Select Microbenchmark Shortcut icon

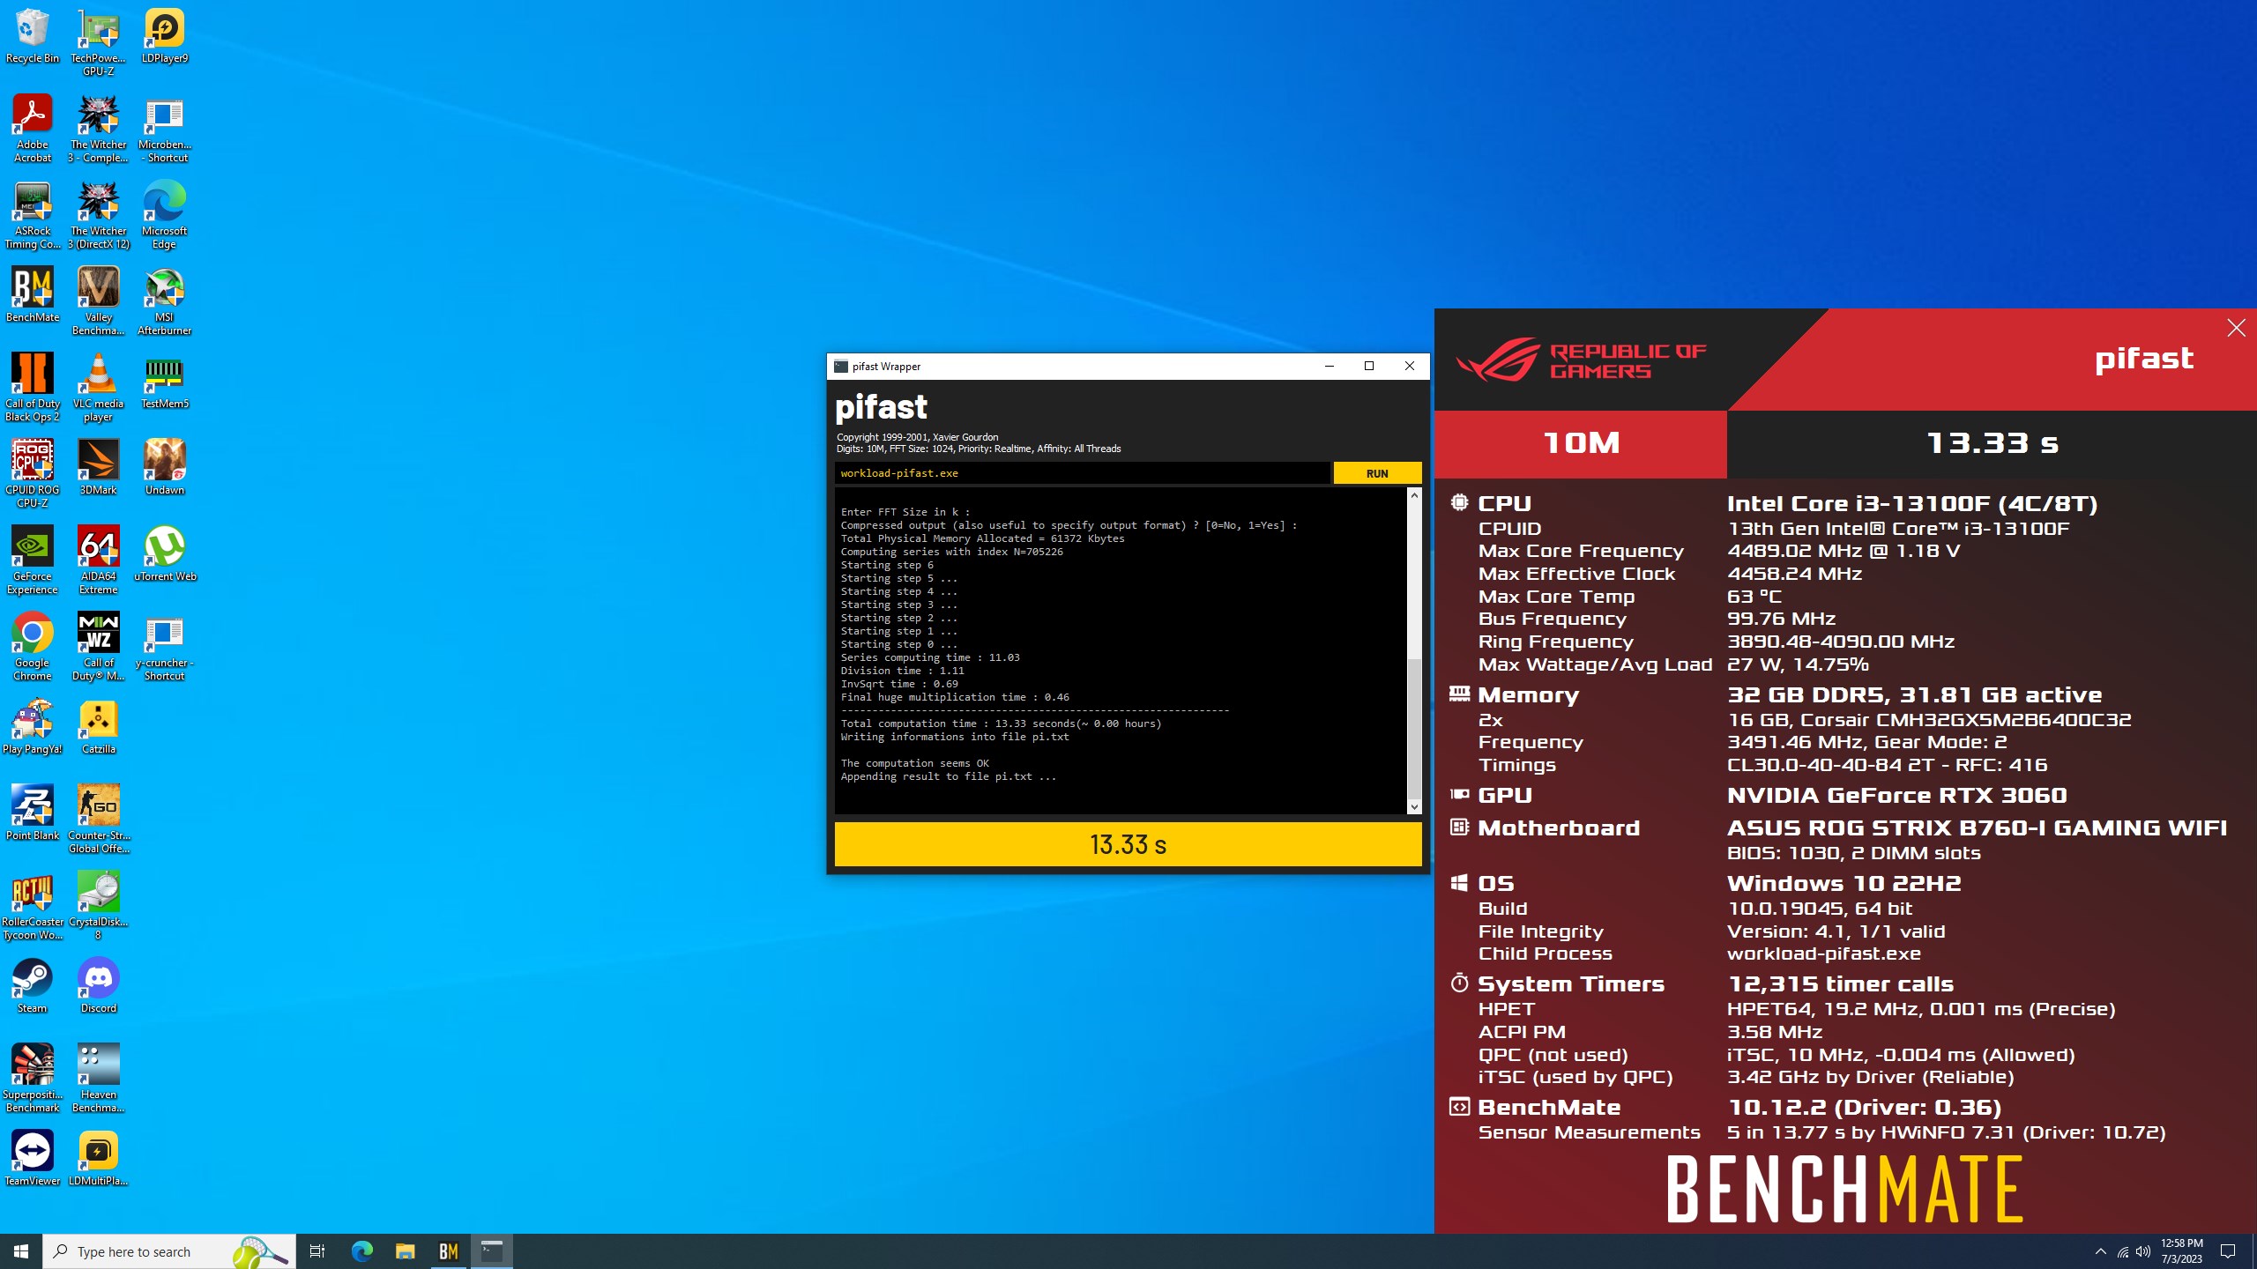[x=165, y=129]
